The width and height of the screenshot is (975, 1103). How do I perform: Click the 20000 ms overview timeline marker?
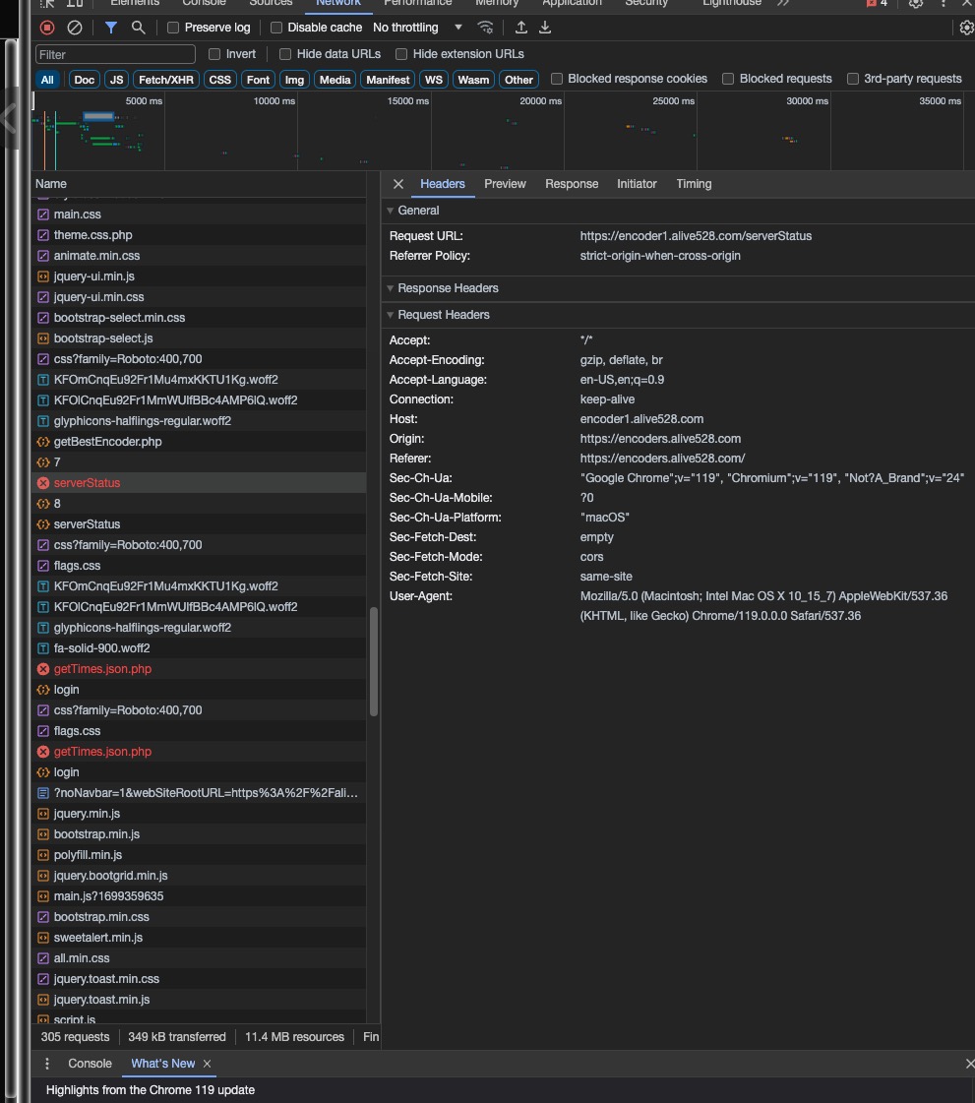pyautogui.click(x=540, y=101)
